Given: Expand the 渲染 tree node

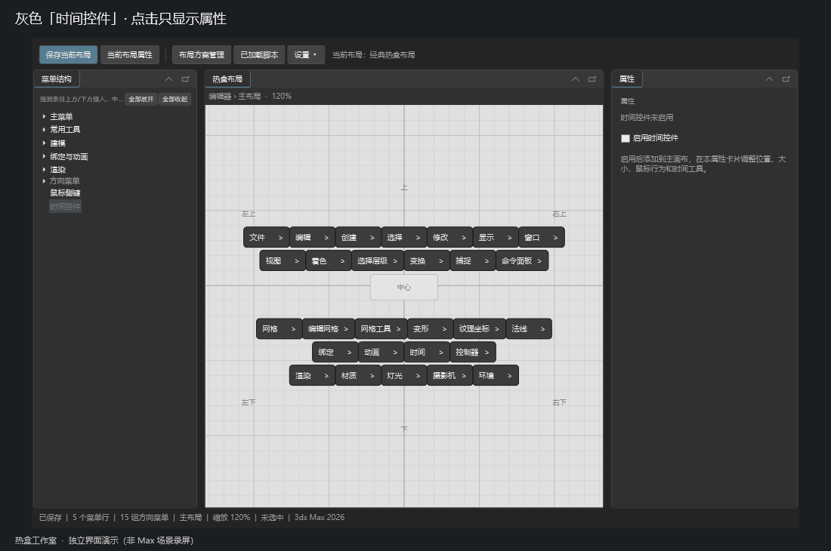Looking at the screenshot, I should tap(44, 169).
